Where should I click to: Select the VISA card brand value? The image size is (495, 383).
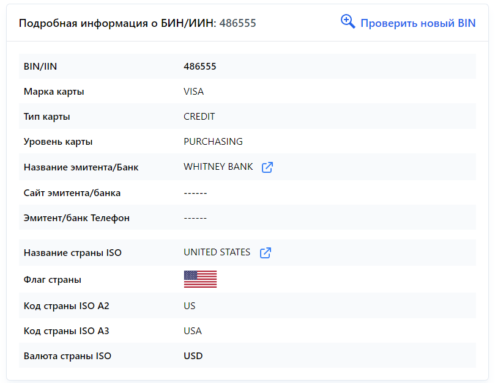pos(194,92)
